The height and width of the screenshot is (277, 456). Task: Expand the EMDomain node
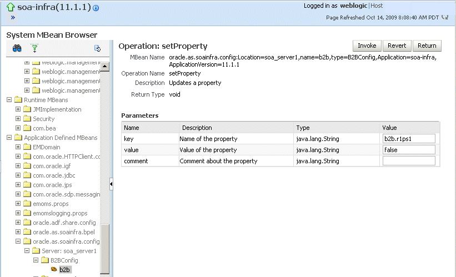pos(18,147)
